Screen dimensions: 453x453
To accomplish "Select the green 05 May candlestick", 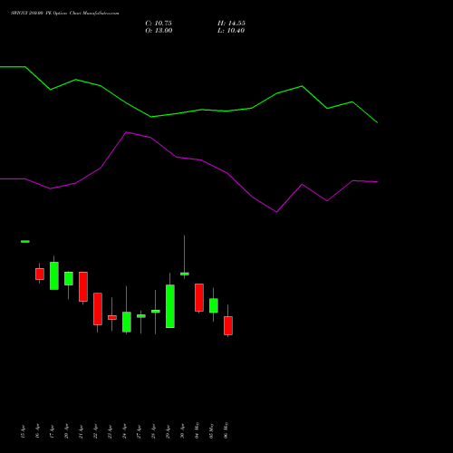I will tap(214, 305).
